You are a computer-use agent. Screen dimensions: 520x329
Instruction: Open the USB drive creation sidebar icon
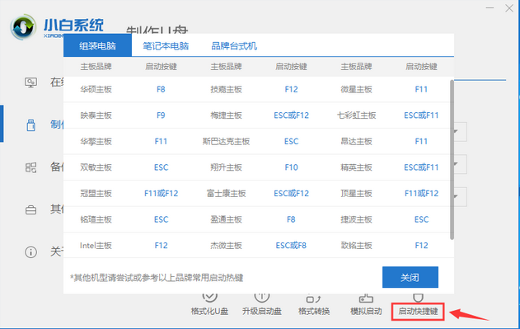click(x=30, y=125)
